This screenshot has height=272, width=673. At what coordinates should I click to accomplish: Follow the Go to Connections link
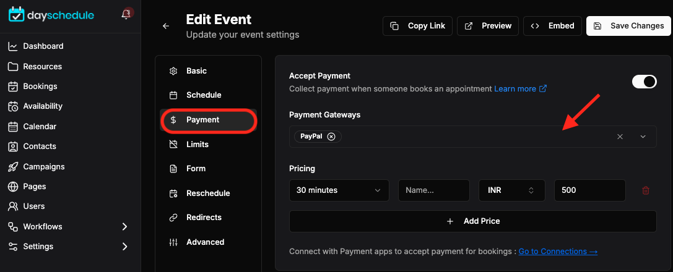[558, 252]
